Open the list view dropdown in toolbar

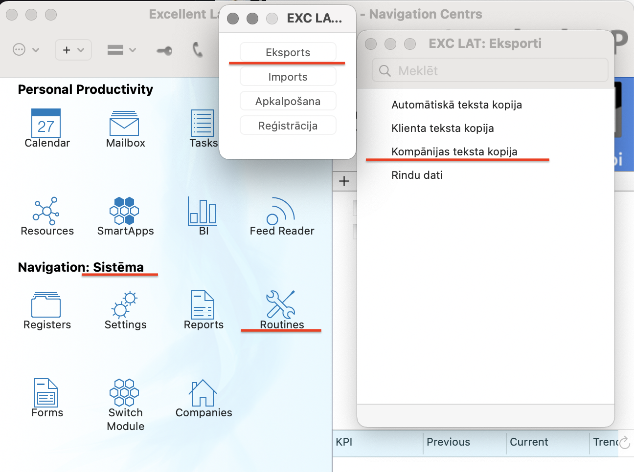coord(121,50)
